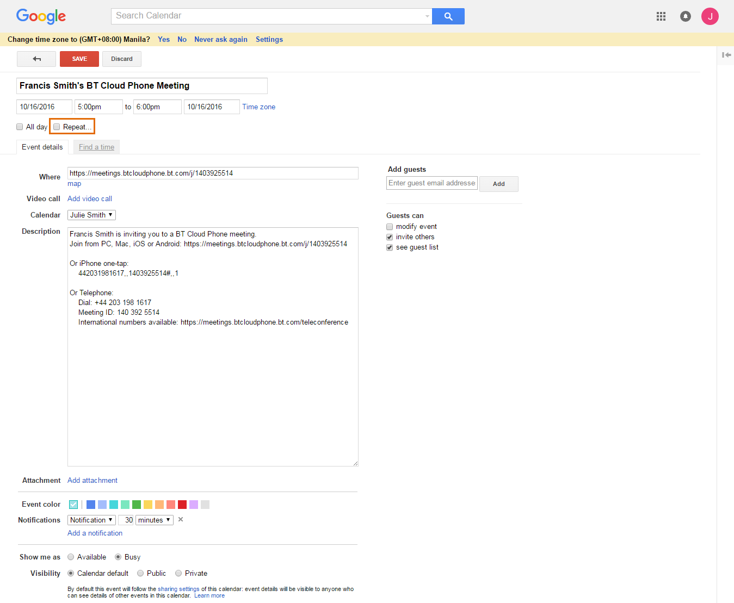The height and width of the screenshot is (603, 734).
Task: Open the sharing settings link
Action: point(178,589)
